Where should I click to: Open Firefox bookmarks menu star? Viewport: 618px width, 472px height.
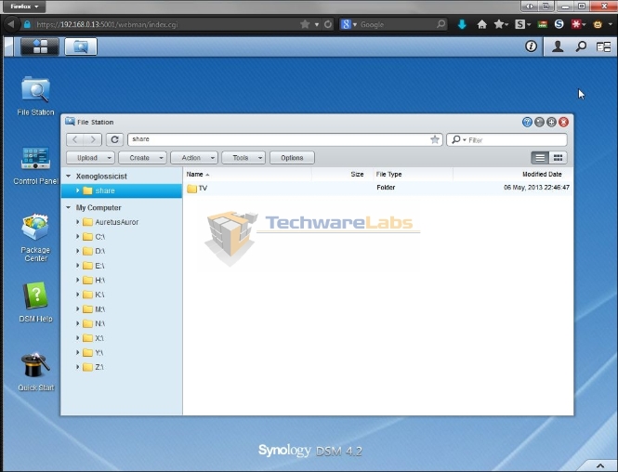click(501, 24)
